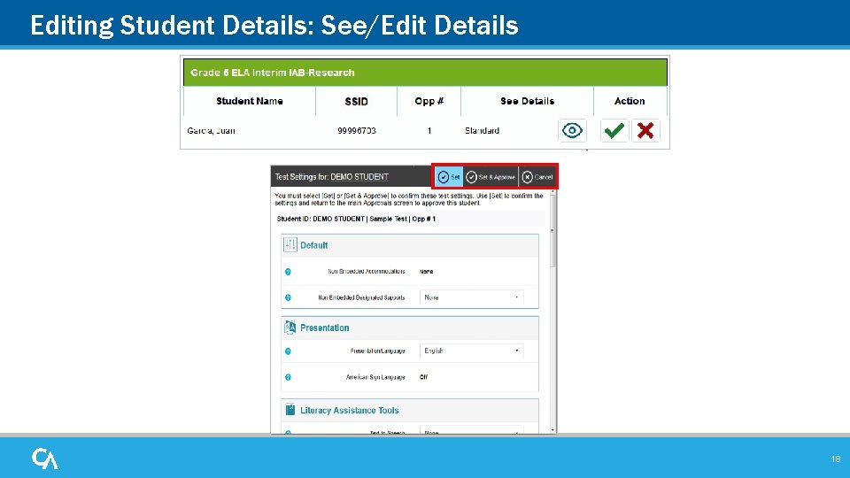
Task: Click the Literacy Assistance Tools book icon
Action: [290, 410]
